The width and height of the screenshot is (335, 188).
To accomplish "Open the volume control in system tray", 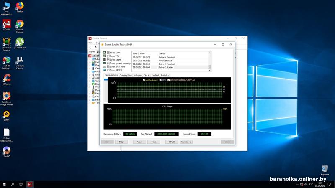I will [x=306, y=185].
